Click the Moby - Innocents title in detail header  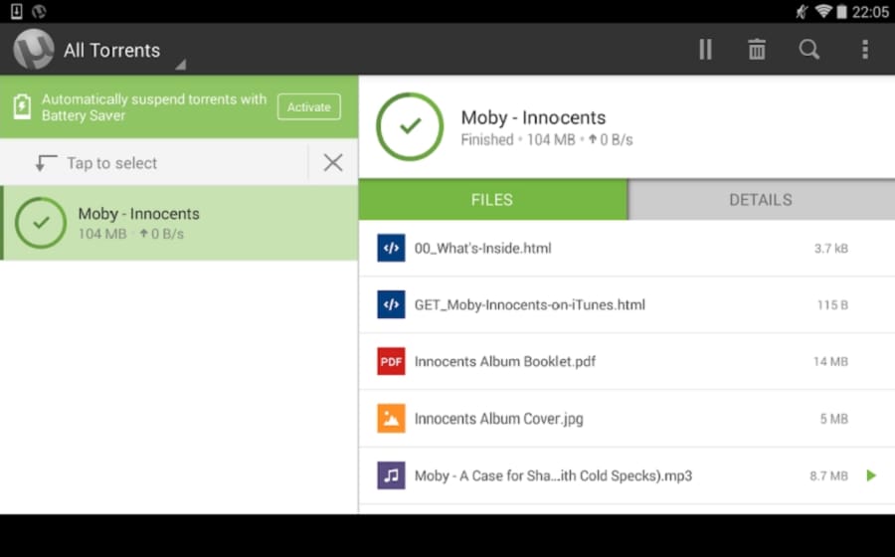[x=533, y=117]
